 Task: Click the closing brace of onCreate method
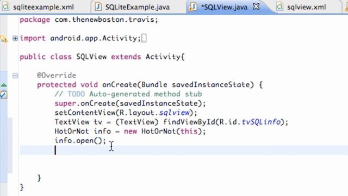point(39,178)
